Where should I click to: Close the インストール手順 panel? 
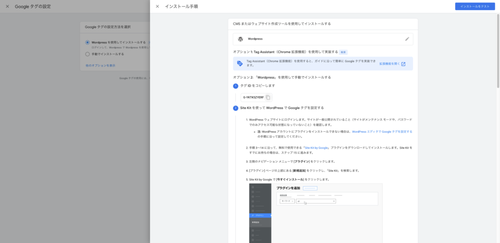pos(157,6)
